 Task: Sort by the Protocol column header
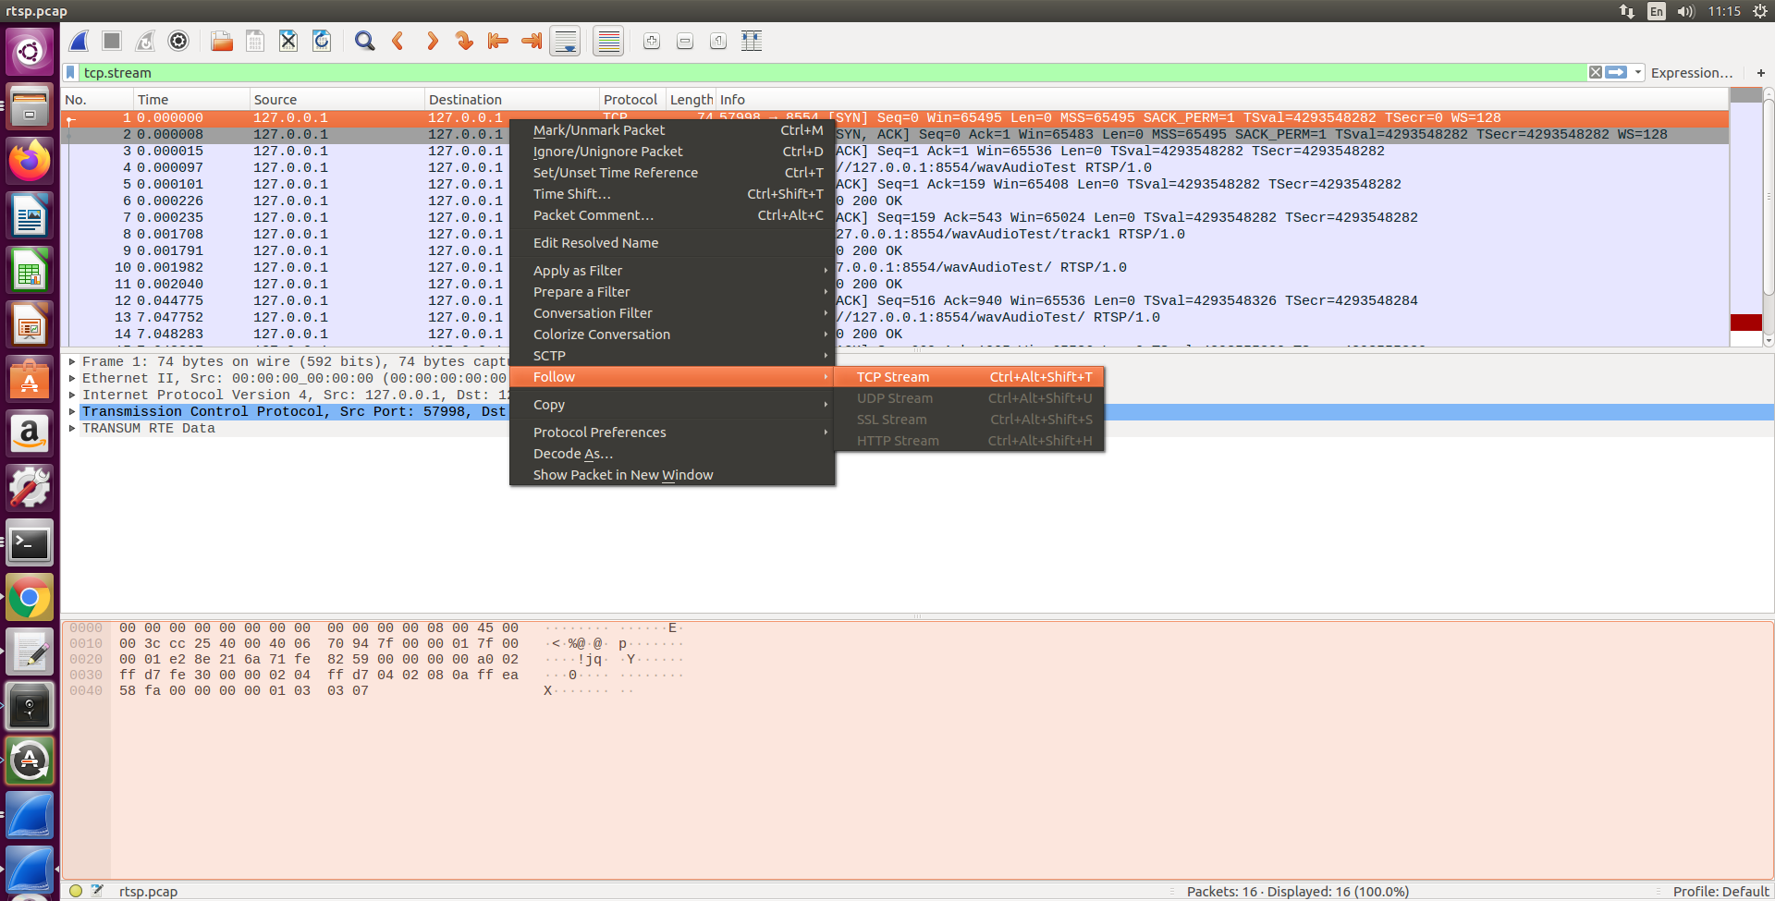point(631,99)
